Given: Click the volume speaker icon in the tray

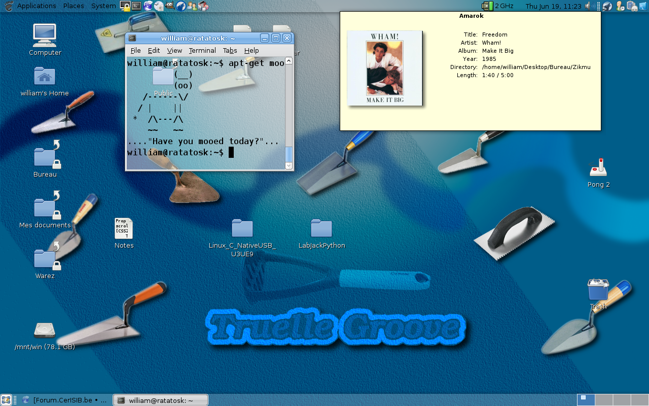Looking at the screenshot, I should tap(590, 6).
